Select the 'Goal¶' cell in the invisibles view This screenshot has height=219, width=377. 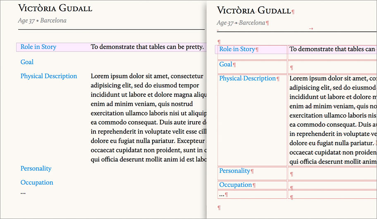(x=252, y=67)
